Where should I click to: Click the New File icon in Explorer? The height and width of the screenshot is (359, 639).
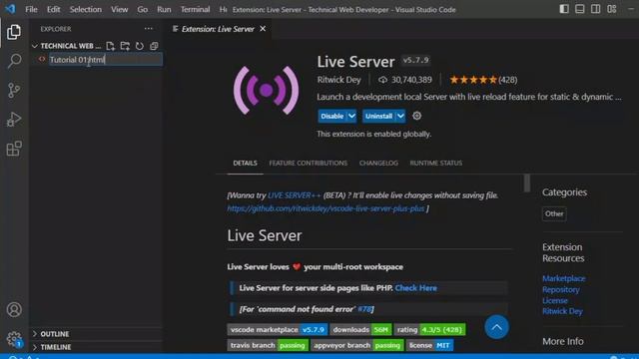coord(111,46)
